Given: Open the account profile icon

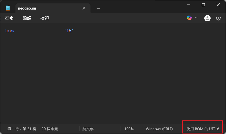Looking at the screenshot, I should coord(207,18).
